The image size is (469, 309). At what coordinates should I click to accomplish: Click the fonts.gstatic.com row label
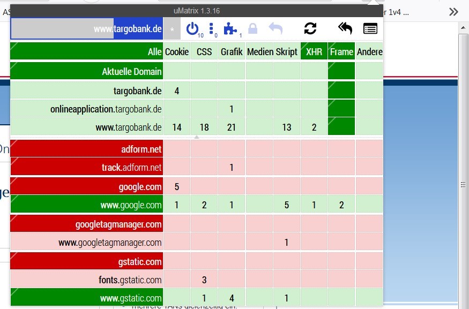87,280
